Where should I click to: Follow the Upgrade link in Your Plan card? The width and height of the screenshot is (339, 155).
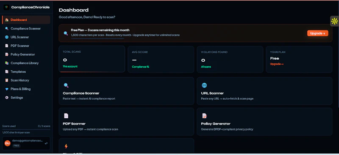277,64
